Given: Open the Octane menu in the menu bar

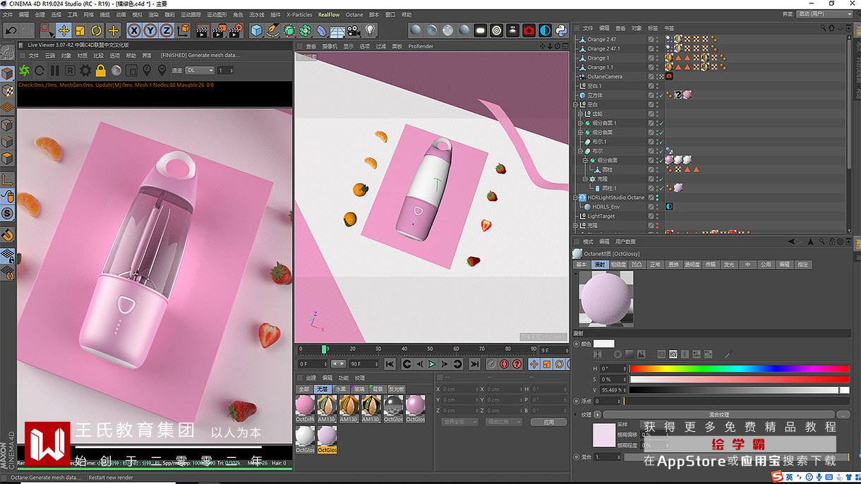Looking at the screenshot, I should [354, 14].
